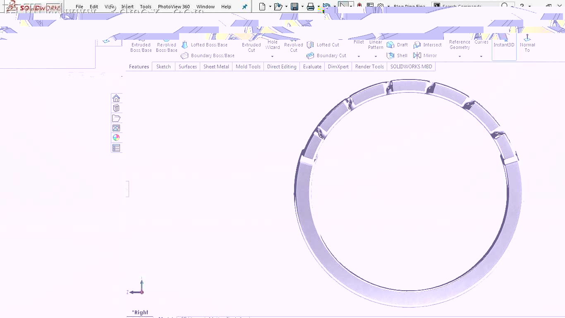This screenshot has height=318, width=565.
Task: Open the Custom Properties pane icon
Action: coord(116,148)
